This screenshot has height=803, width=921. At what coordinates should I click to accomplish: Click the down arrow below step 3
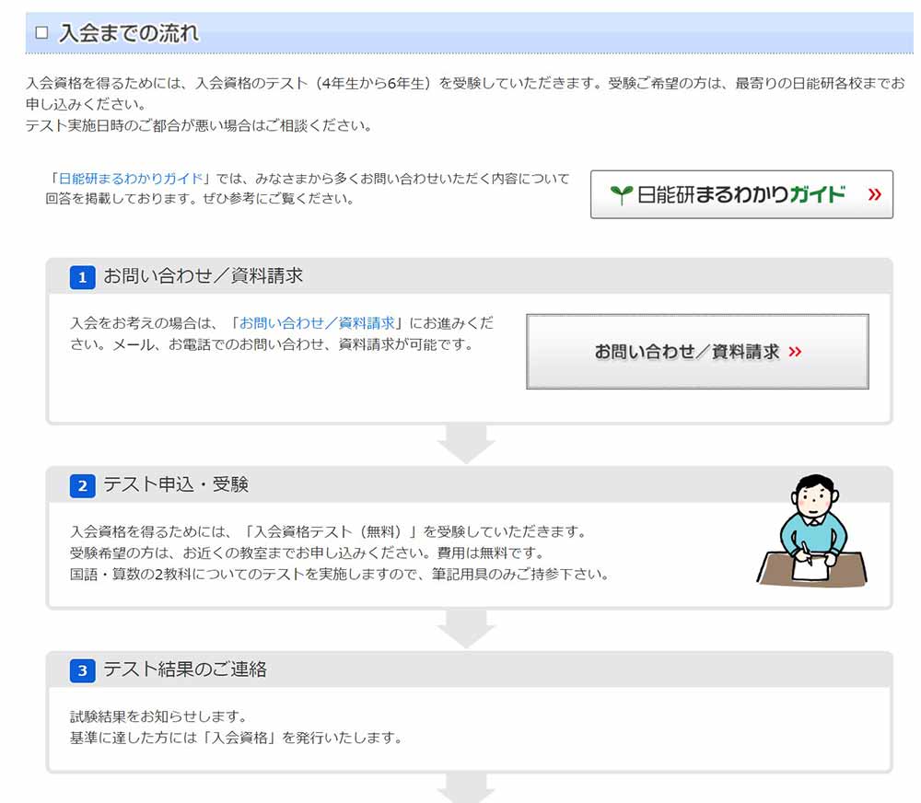coord(466,788)
